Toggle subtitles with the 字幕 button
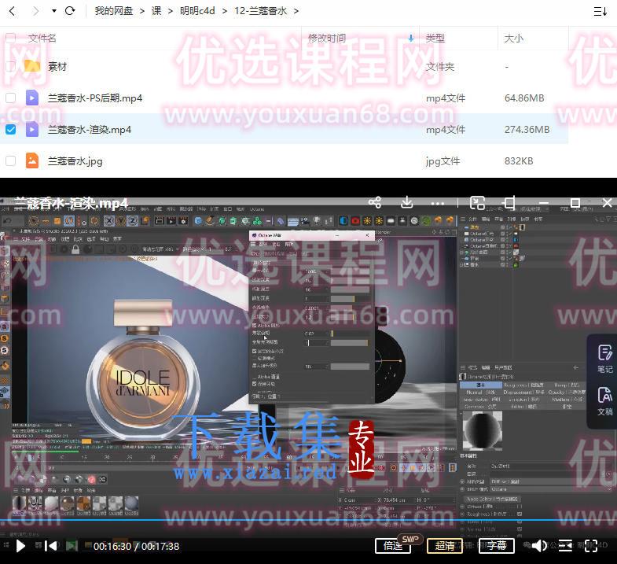The height and width of the screenshot is (564, 617). 496,546
